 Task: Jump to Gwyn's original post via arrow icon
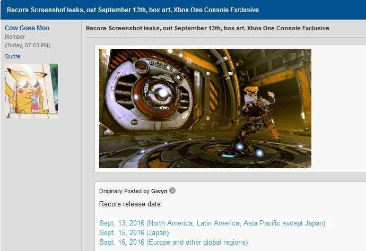[172, 191]
